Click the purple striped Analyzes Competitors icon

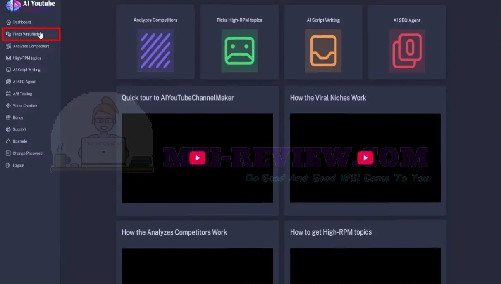click(x=155, y=51)
